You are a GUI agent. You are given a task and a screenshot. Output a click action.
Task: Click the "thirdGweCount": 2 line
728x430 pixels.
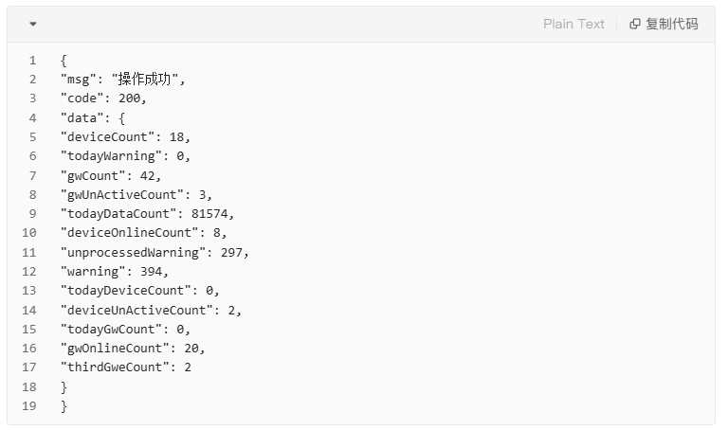(126, 367)
